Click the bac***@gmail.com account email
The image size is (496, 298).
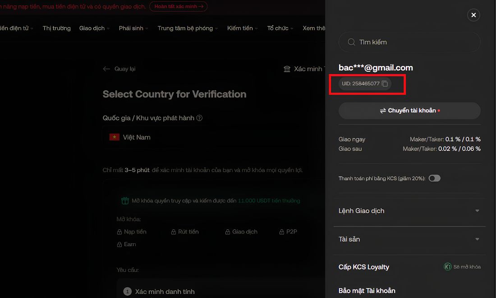pos(376,68)
